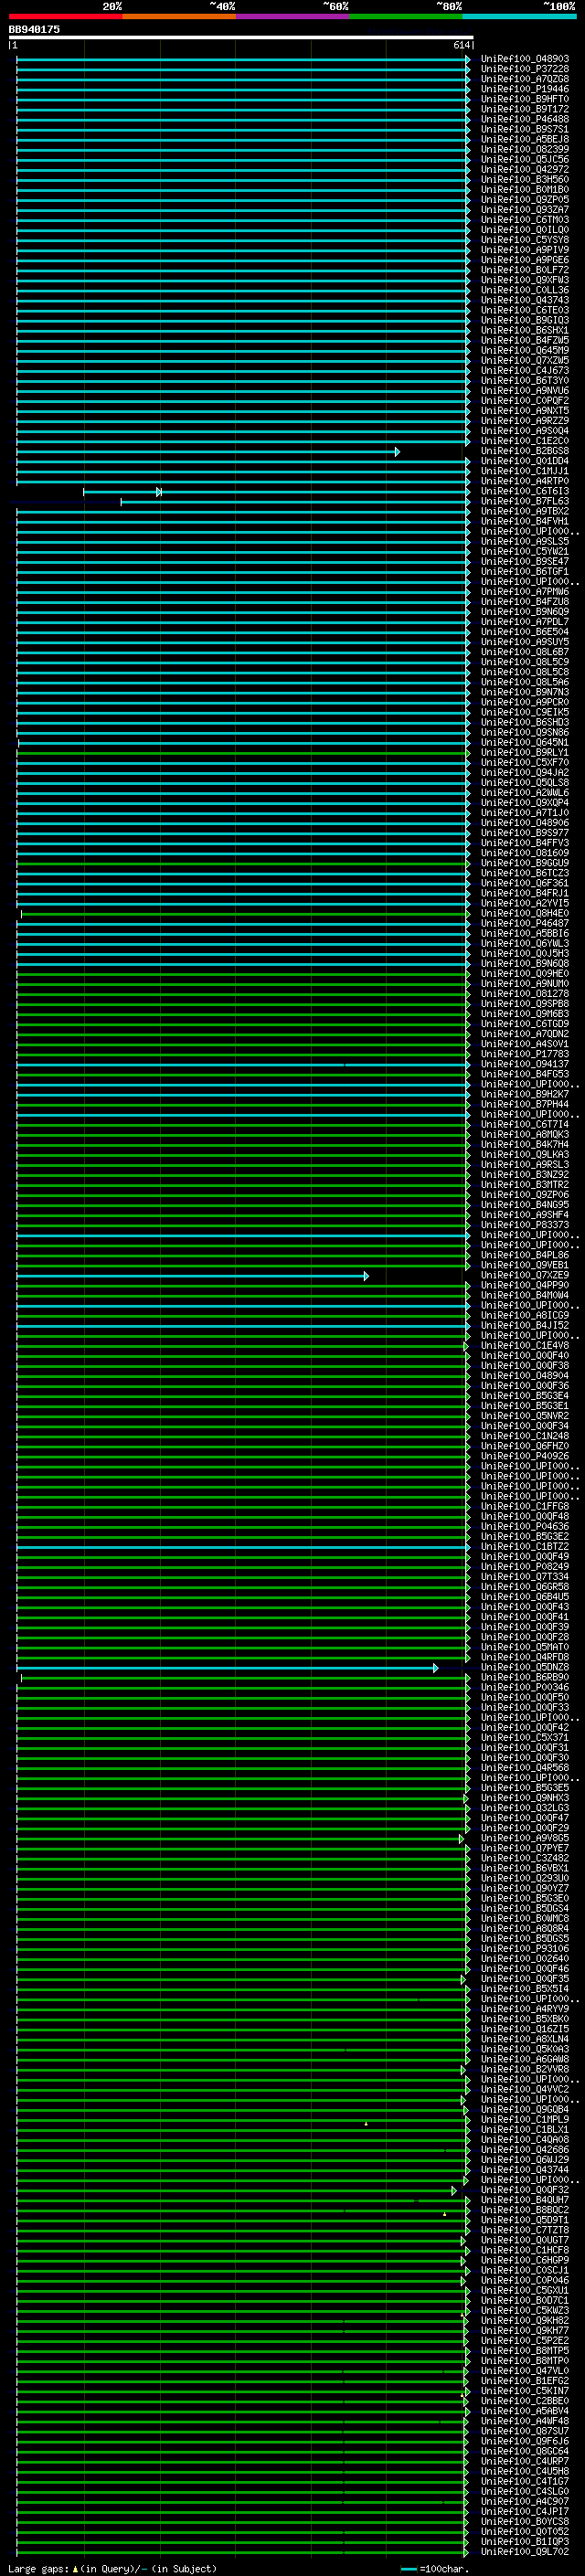
Task: Click the red ~20% identity legend segment
Action: pos(66,16)
